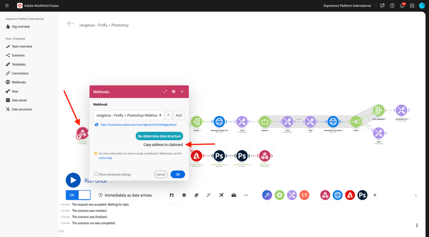The width and height of the screenshot is (429, 237).
Task: Open the chat feedback icon in top bar
Action: coord(382,6)
